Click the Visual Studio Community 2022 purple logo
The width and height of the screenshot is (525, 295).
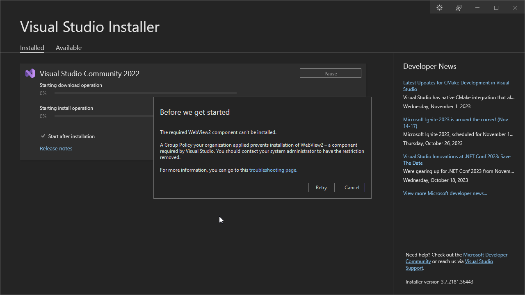(30, 73)
